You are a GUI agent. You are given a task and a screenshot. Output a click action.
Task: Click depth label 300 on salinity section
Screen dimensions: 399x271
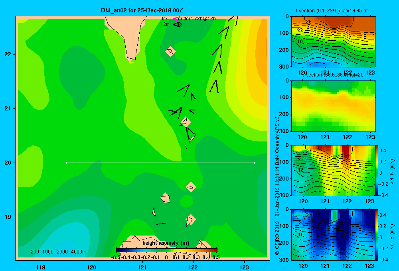click(x=284, y=131)
